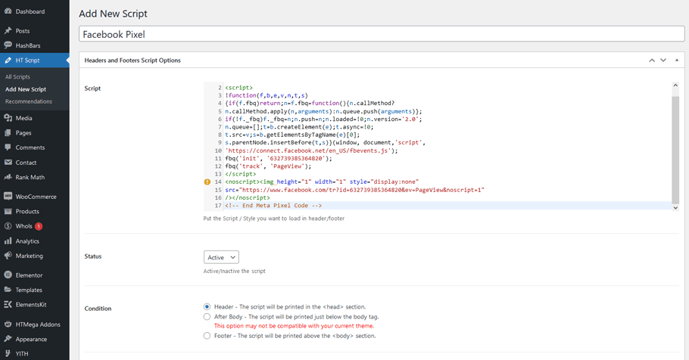Click the code editor scroll-down arrow
The image size is (689, 360).
[x=675, y=208]
